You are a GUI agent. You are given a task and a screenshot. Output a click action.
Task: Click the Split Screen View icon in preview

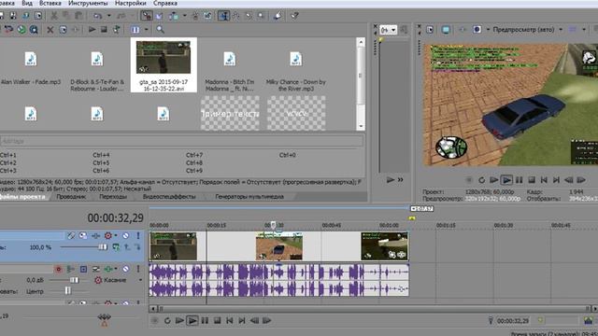coord(477,29)
